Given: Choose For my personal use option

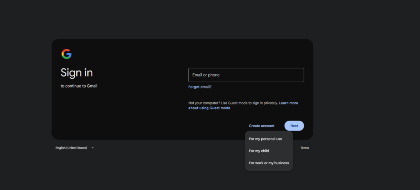Looking at the screenshot, I should coord(269,139).
